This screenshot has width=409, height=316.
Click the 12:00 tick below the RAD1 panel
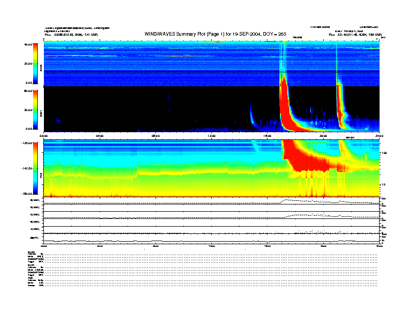211,136
